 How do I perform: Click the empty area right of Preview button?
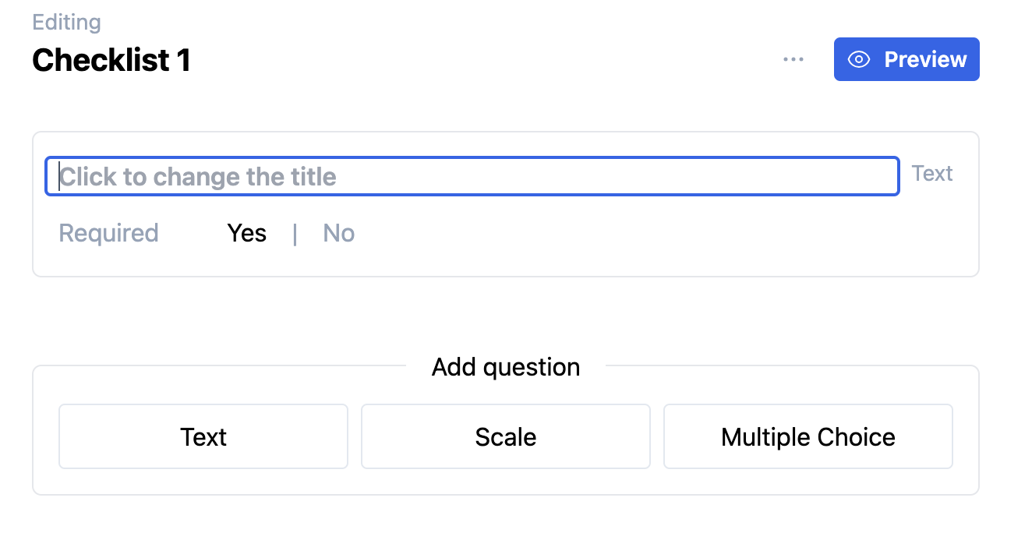[x=1005, y=59]
